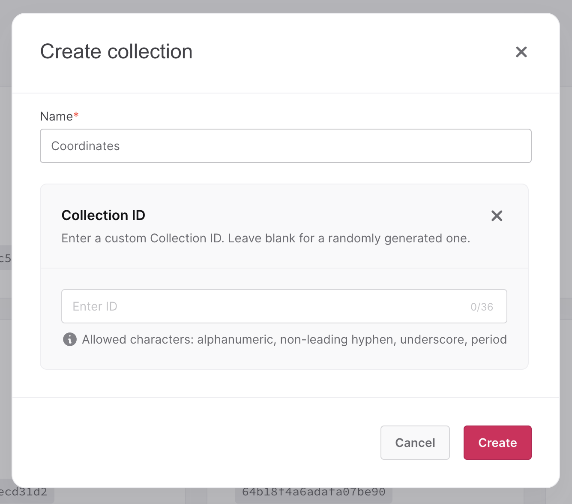Click the info icon beside allowed characters note
Image resolution: width=572 pixels, height=504 pixels.
pyautogui.click(x=70, y=339)
